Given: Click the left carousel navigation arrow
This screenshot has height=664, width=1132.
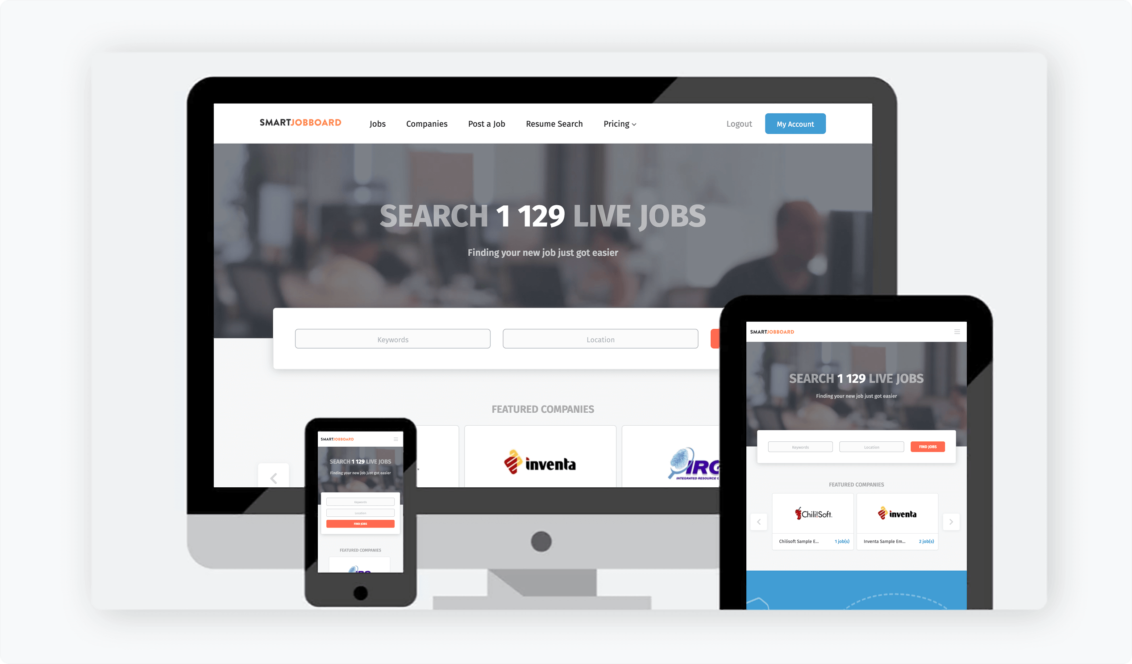Looking at the screenshot, I should point(275,478).
